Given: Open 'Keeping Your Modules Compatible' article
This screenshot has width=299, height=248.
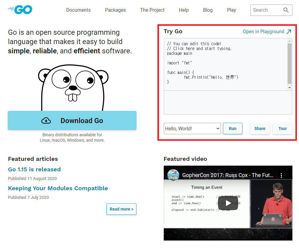Looking at the screenshot, I should 58,188.
